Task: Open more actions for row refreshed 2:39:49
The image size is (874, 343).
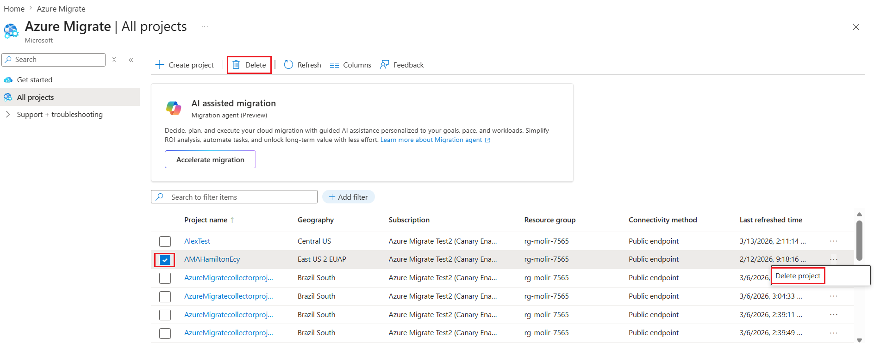Action: [834, 333]
